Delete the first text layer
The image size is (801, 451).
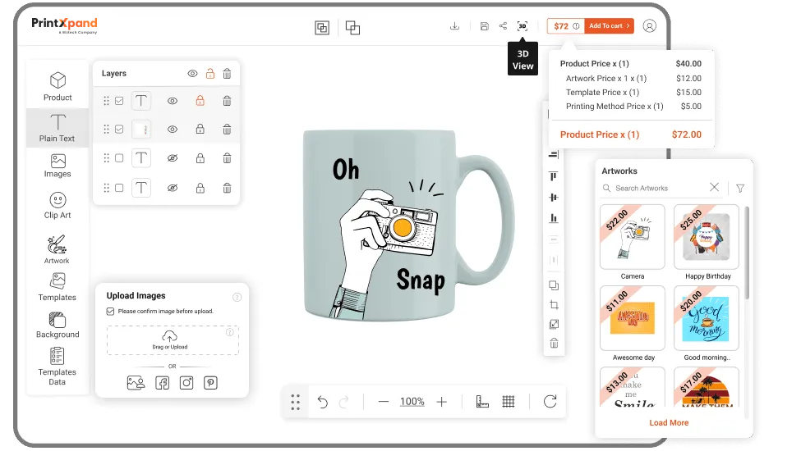[x=227, y=101]
